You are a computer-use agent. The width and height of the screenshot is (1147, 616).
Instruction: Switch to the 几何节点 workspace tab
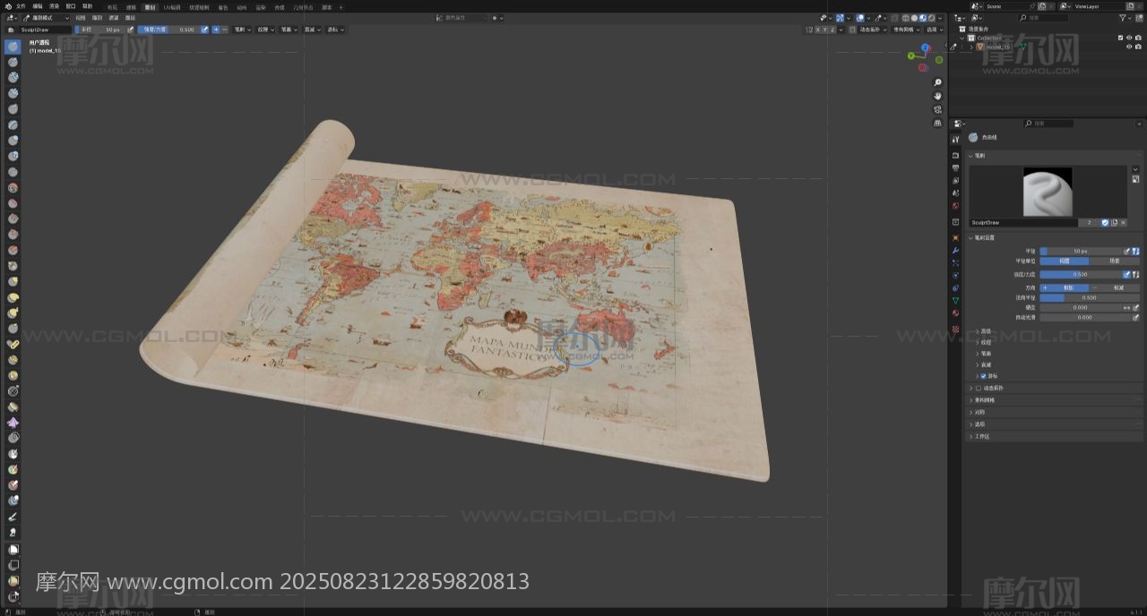303,7
